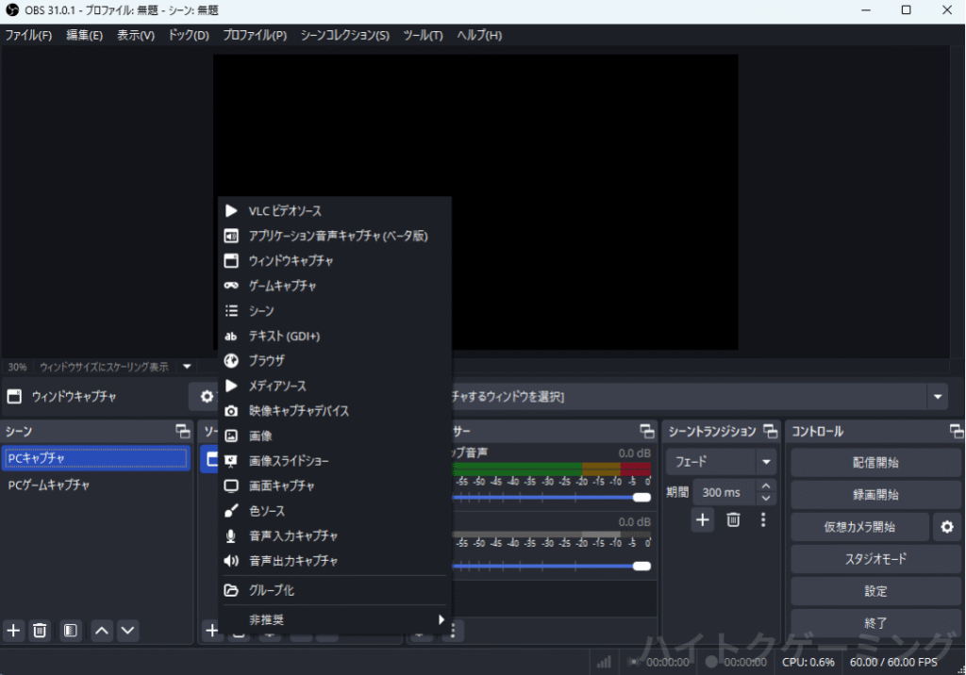Open the 表示(V) menu
This screenshot has height=675, width=966.
[x=136, y=35]
